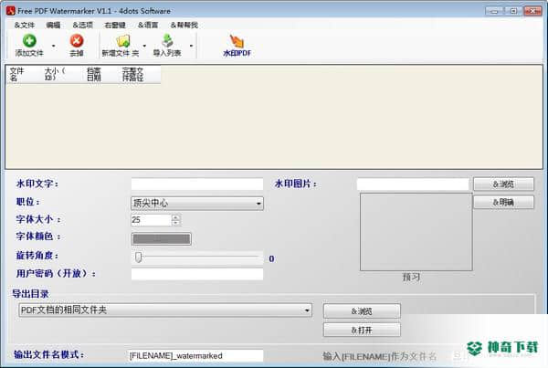The width and height of the screenshot is (548, 368).
Task: Open the Language (&语言) menu
Action: pyautogui.click(x=148, y=26)
